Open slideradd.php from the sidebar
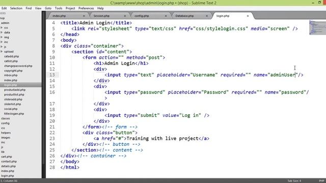The height and width of the screenshot is (183, 326). (x=13, y=99)
